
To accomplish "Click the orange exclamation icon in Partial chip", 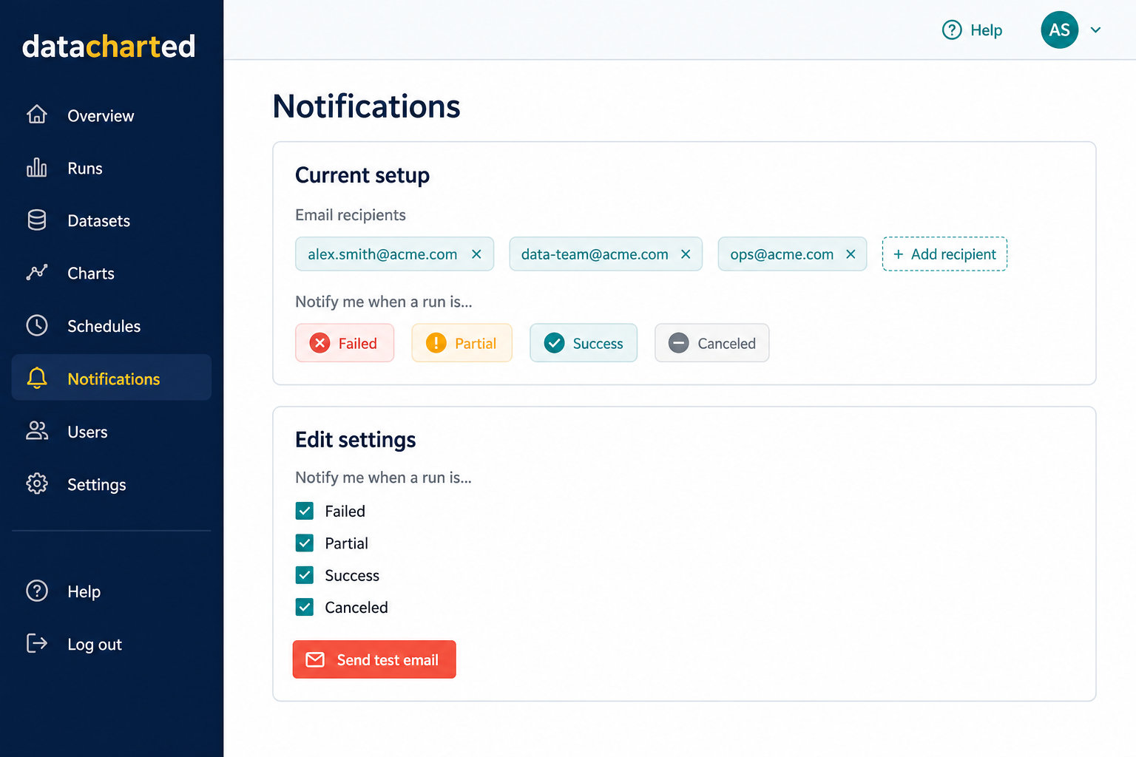I will coord(436,343).
